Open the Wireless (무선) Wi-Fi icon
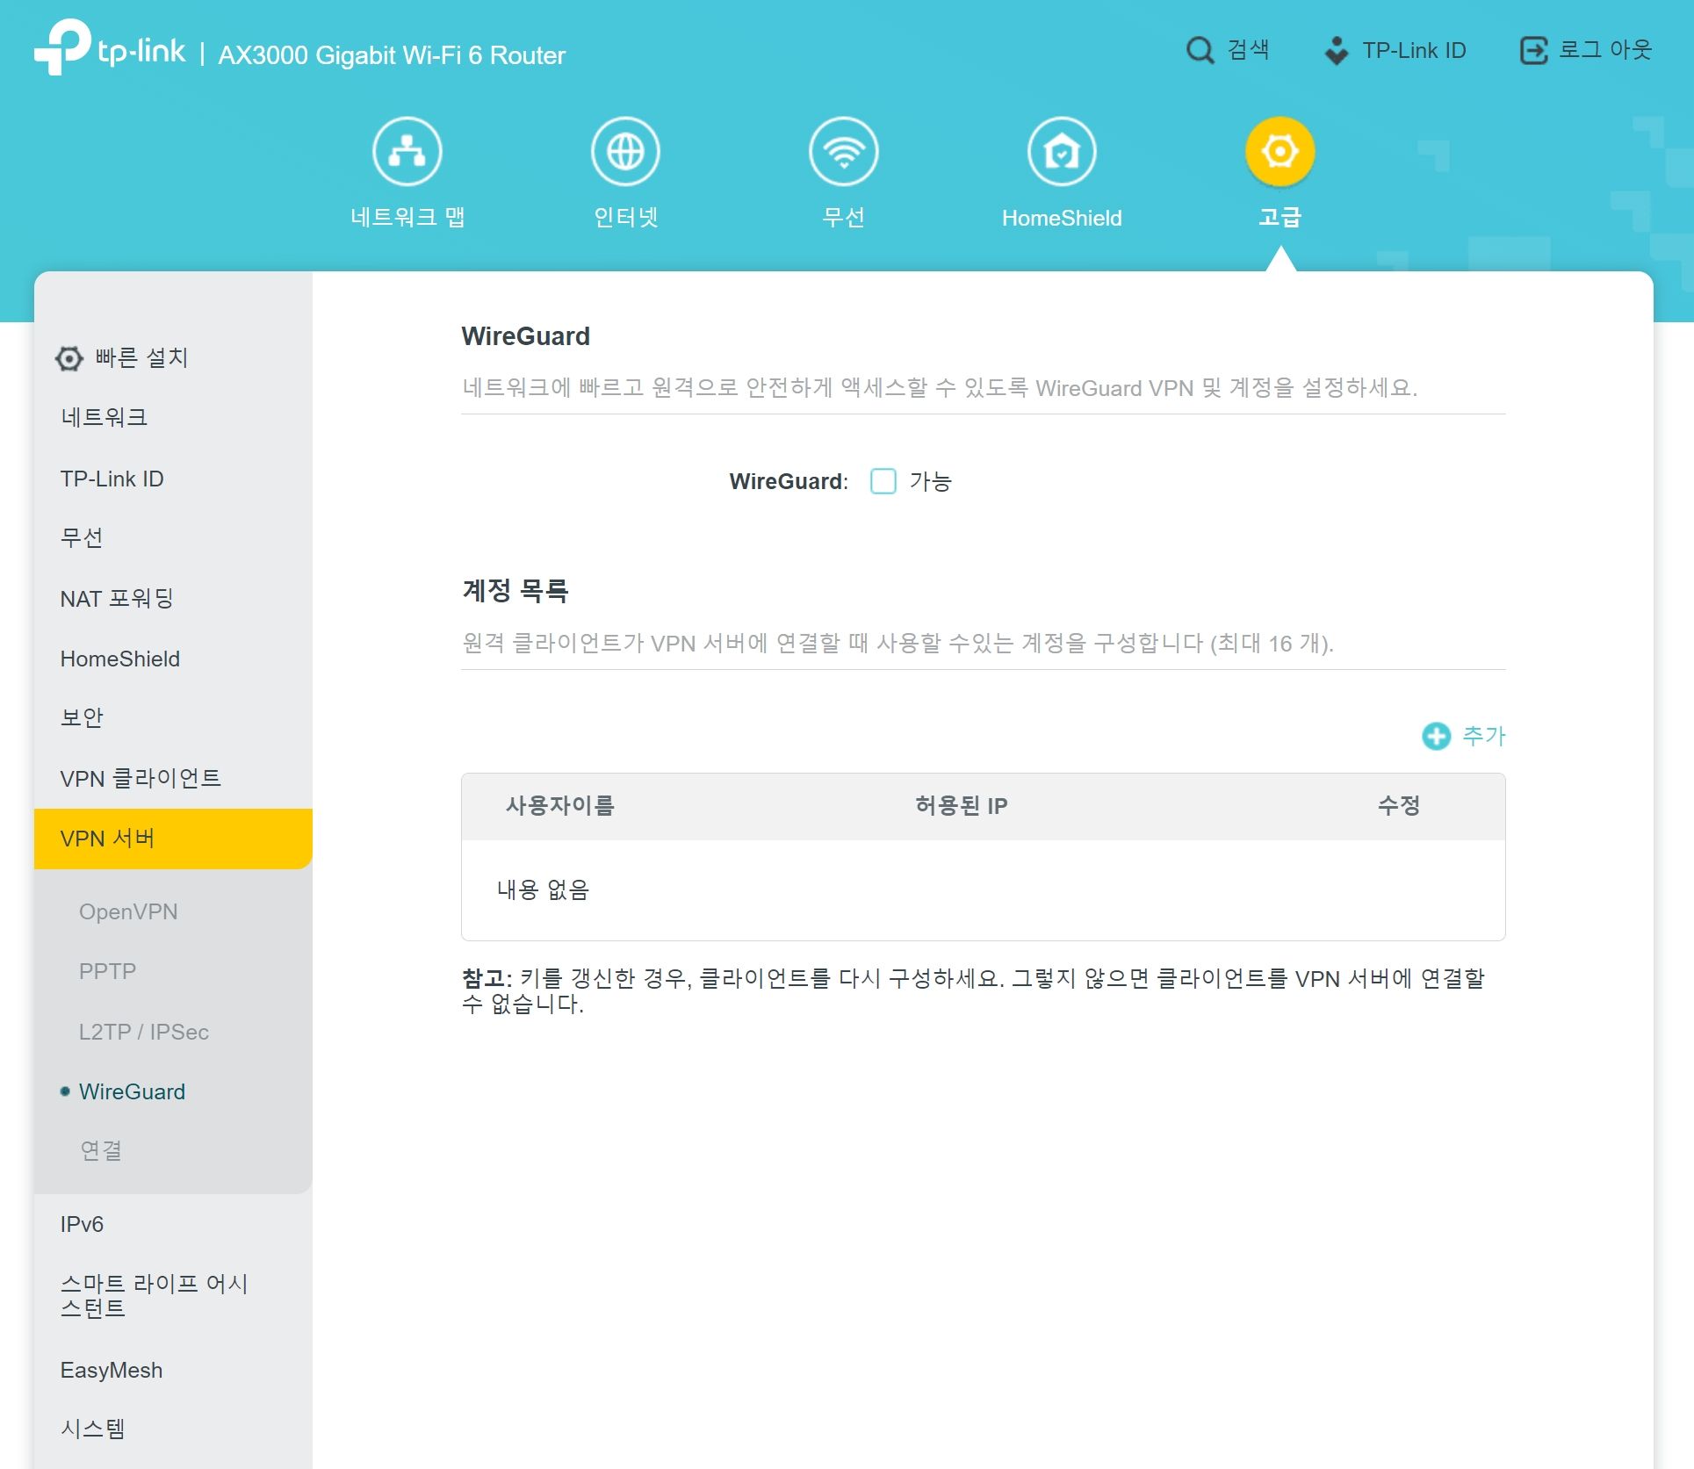 [844, 151]
